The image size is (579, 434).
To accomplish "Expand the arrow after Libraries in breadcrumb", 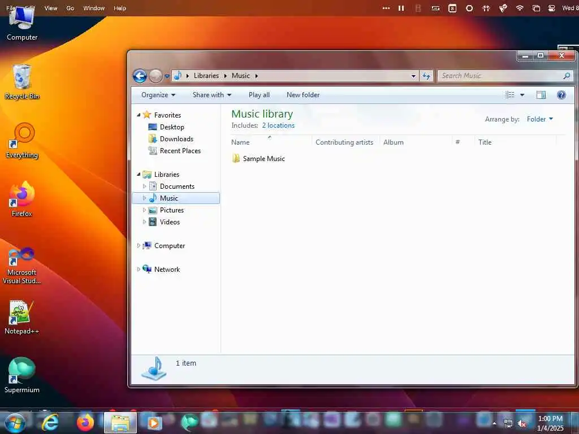I will pyautogui.click(x=225, y=76).
